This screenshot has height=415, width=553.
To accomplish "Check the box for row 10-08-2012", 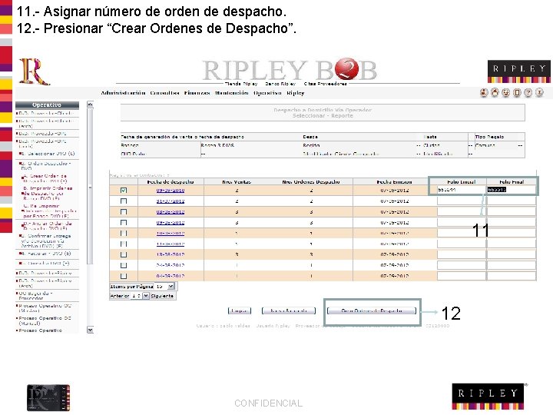I will point(124,234).
